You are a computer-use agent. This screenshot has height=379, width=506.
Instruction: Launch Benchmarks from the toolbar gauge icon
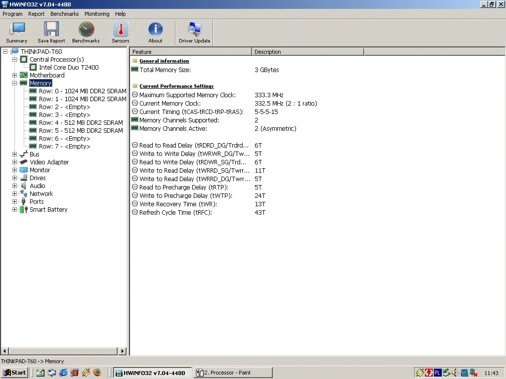point(86,33)
